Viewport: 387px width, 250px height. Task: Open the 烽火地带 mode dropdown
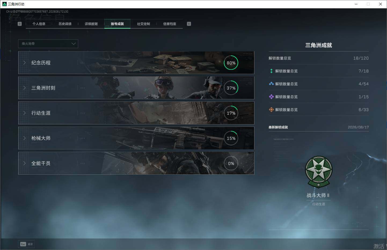(x=48, y=44)
